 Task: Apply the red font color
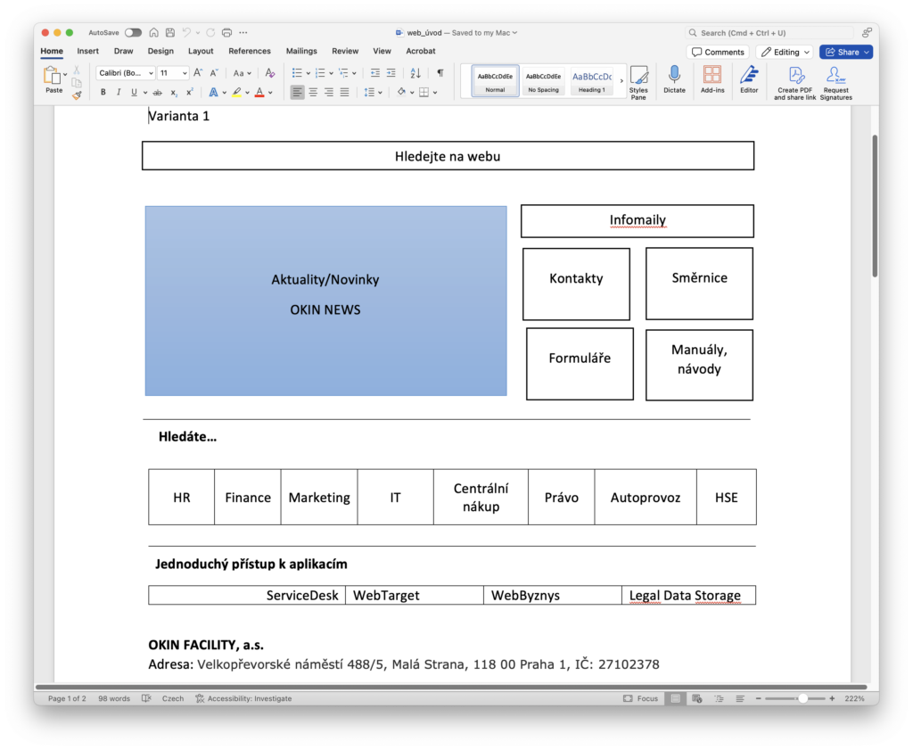coord(259,93)
